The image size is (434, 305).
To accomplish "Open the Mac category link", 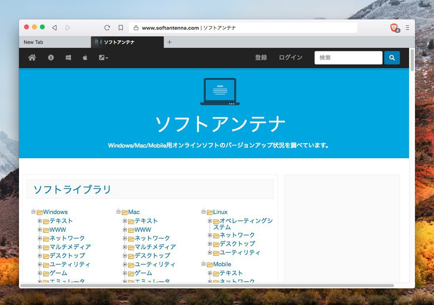I will point(134,212).
